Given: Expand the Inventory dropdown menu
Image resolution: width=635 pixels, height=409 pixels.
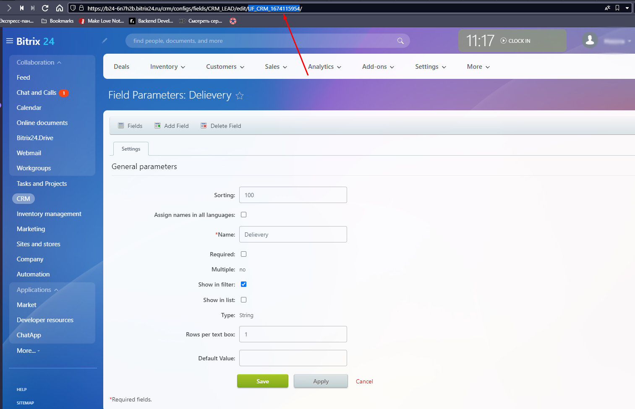Looking at the screenshot, I should tap(167, 67).
